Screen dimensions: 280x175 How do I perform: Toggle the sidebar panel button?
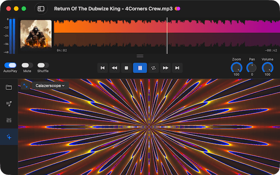tap(41, 9)
